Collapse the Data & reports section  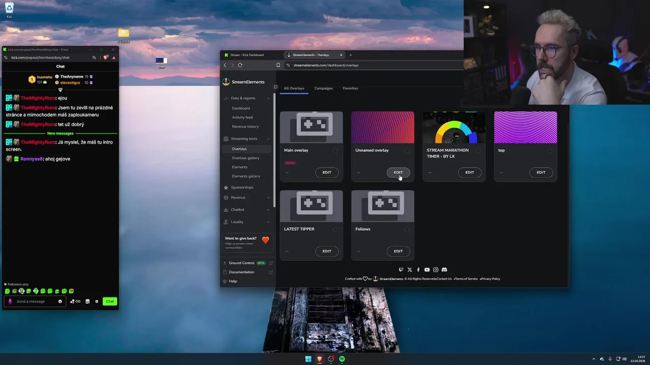click(268, 98)
